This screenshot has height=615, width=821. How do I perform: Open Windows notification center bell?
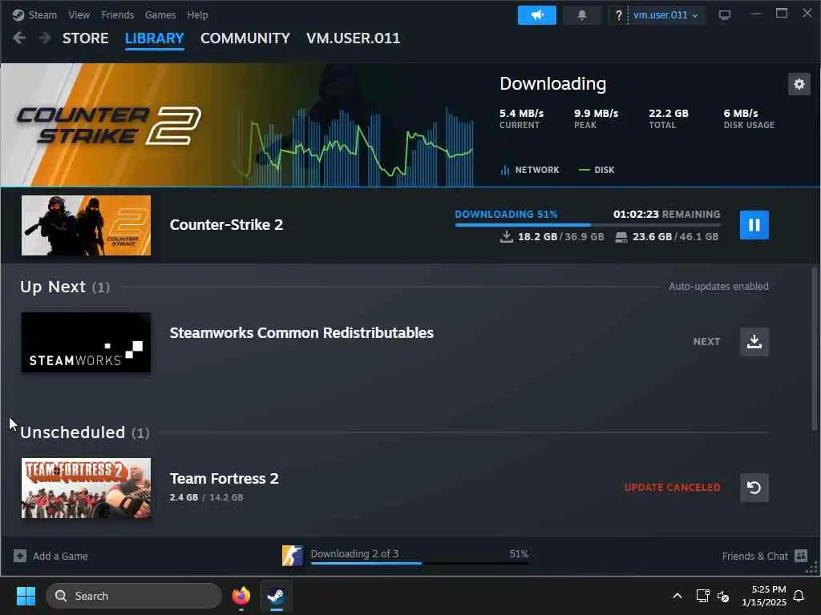tap(799, 596)
